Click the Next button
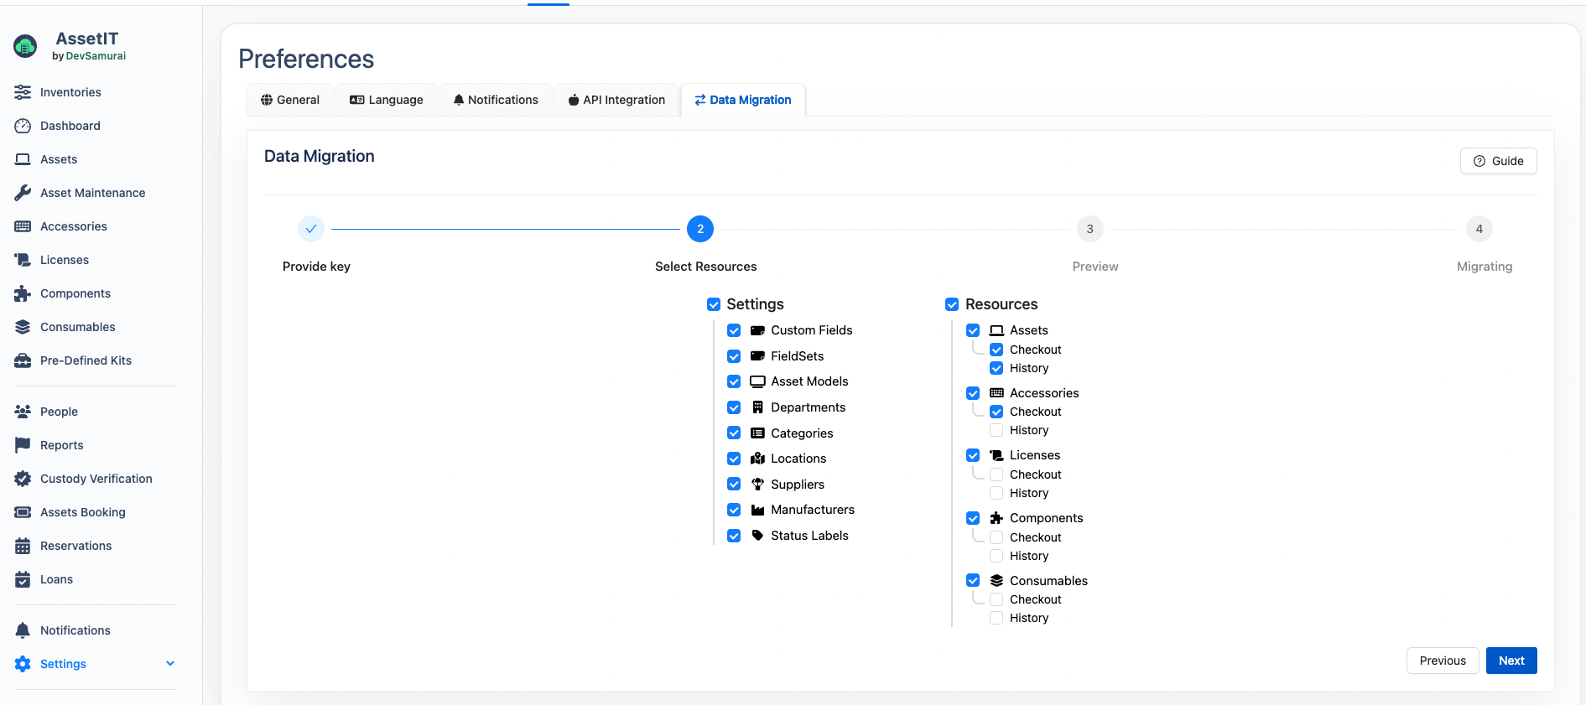 (x=1511, y=661)
